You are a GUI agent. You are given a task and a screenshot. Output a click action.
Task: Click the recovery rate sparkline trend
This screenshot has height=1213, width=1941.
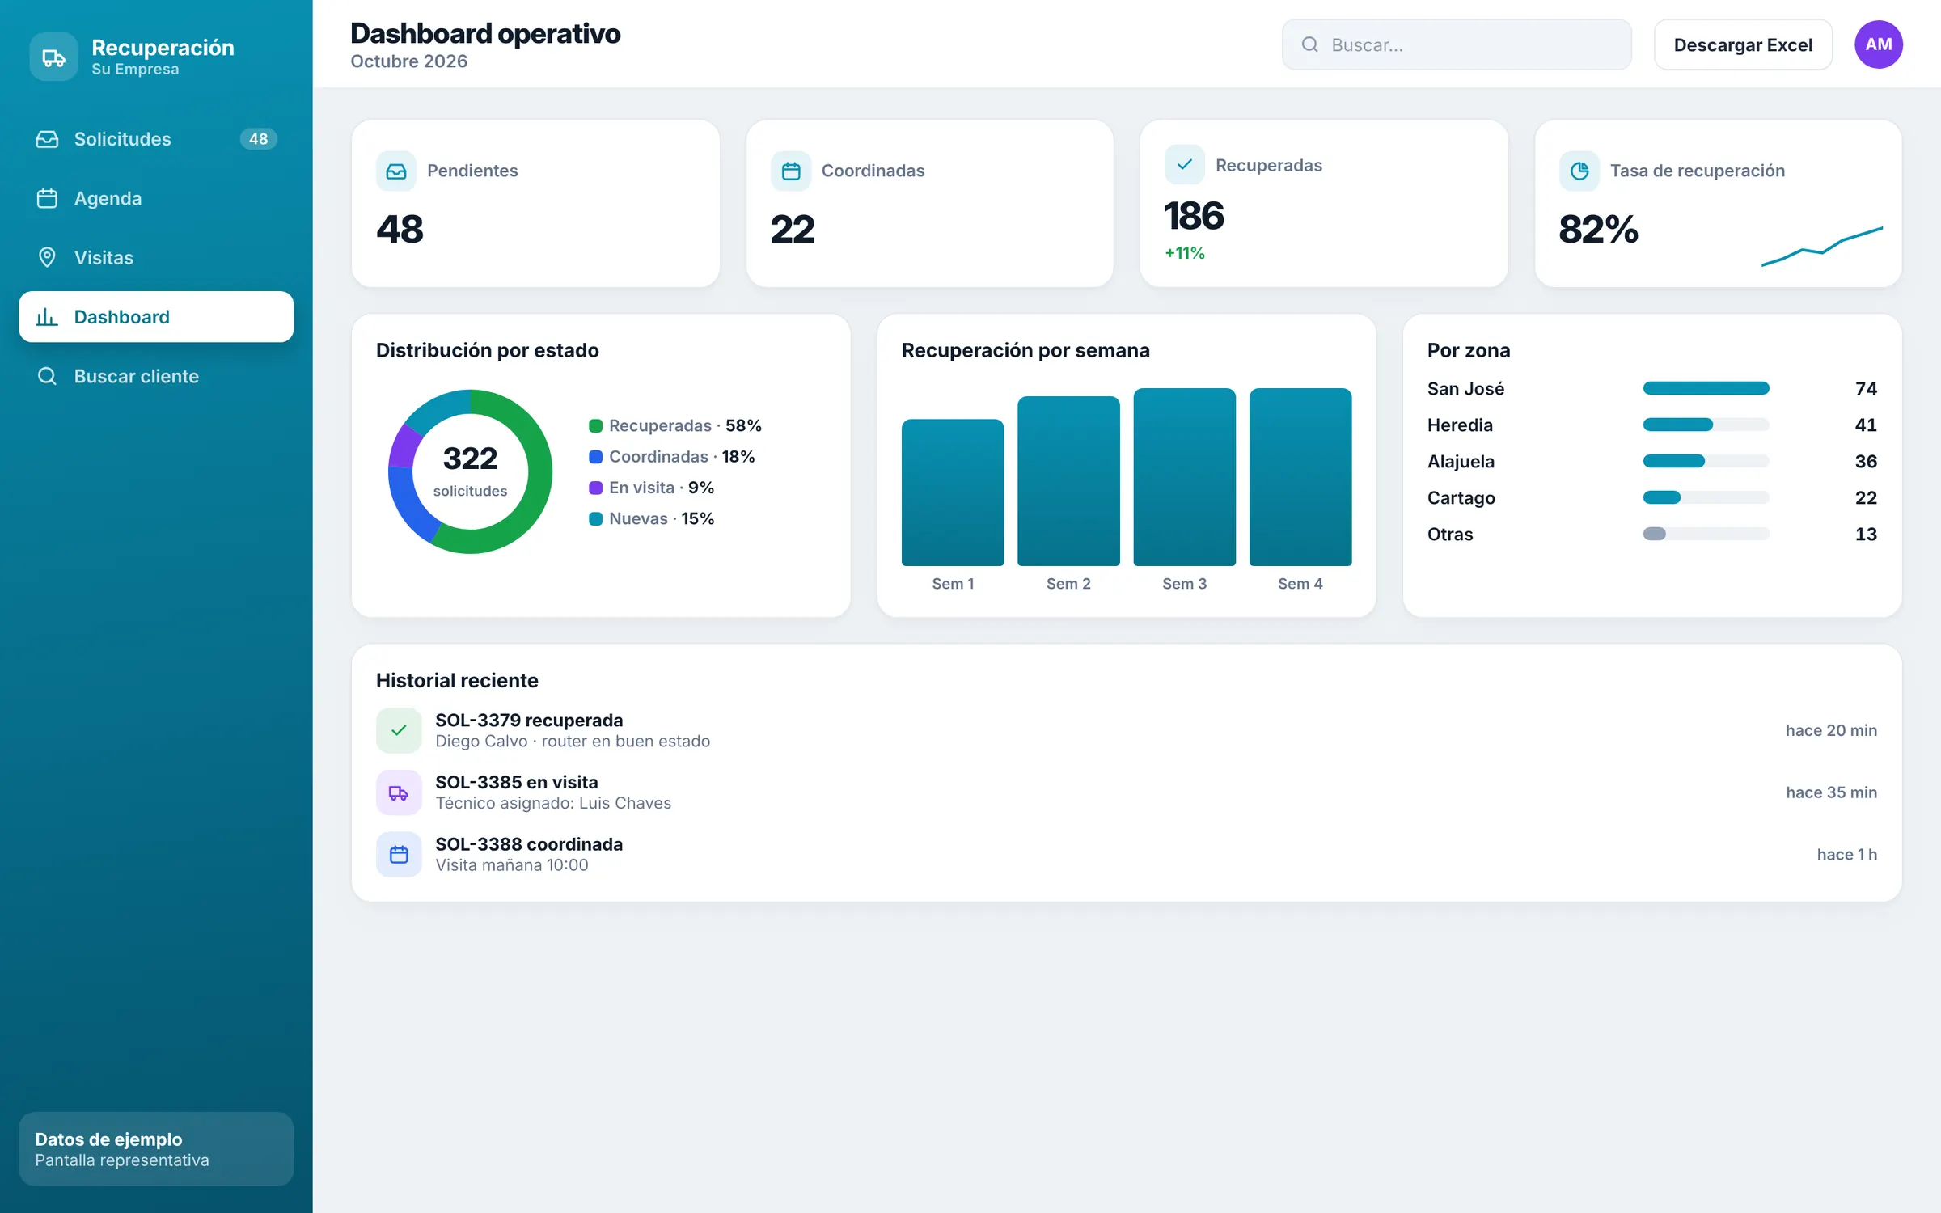[1822, 246]
